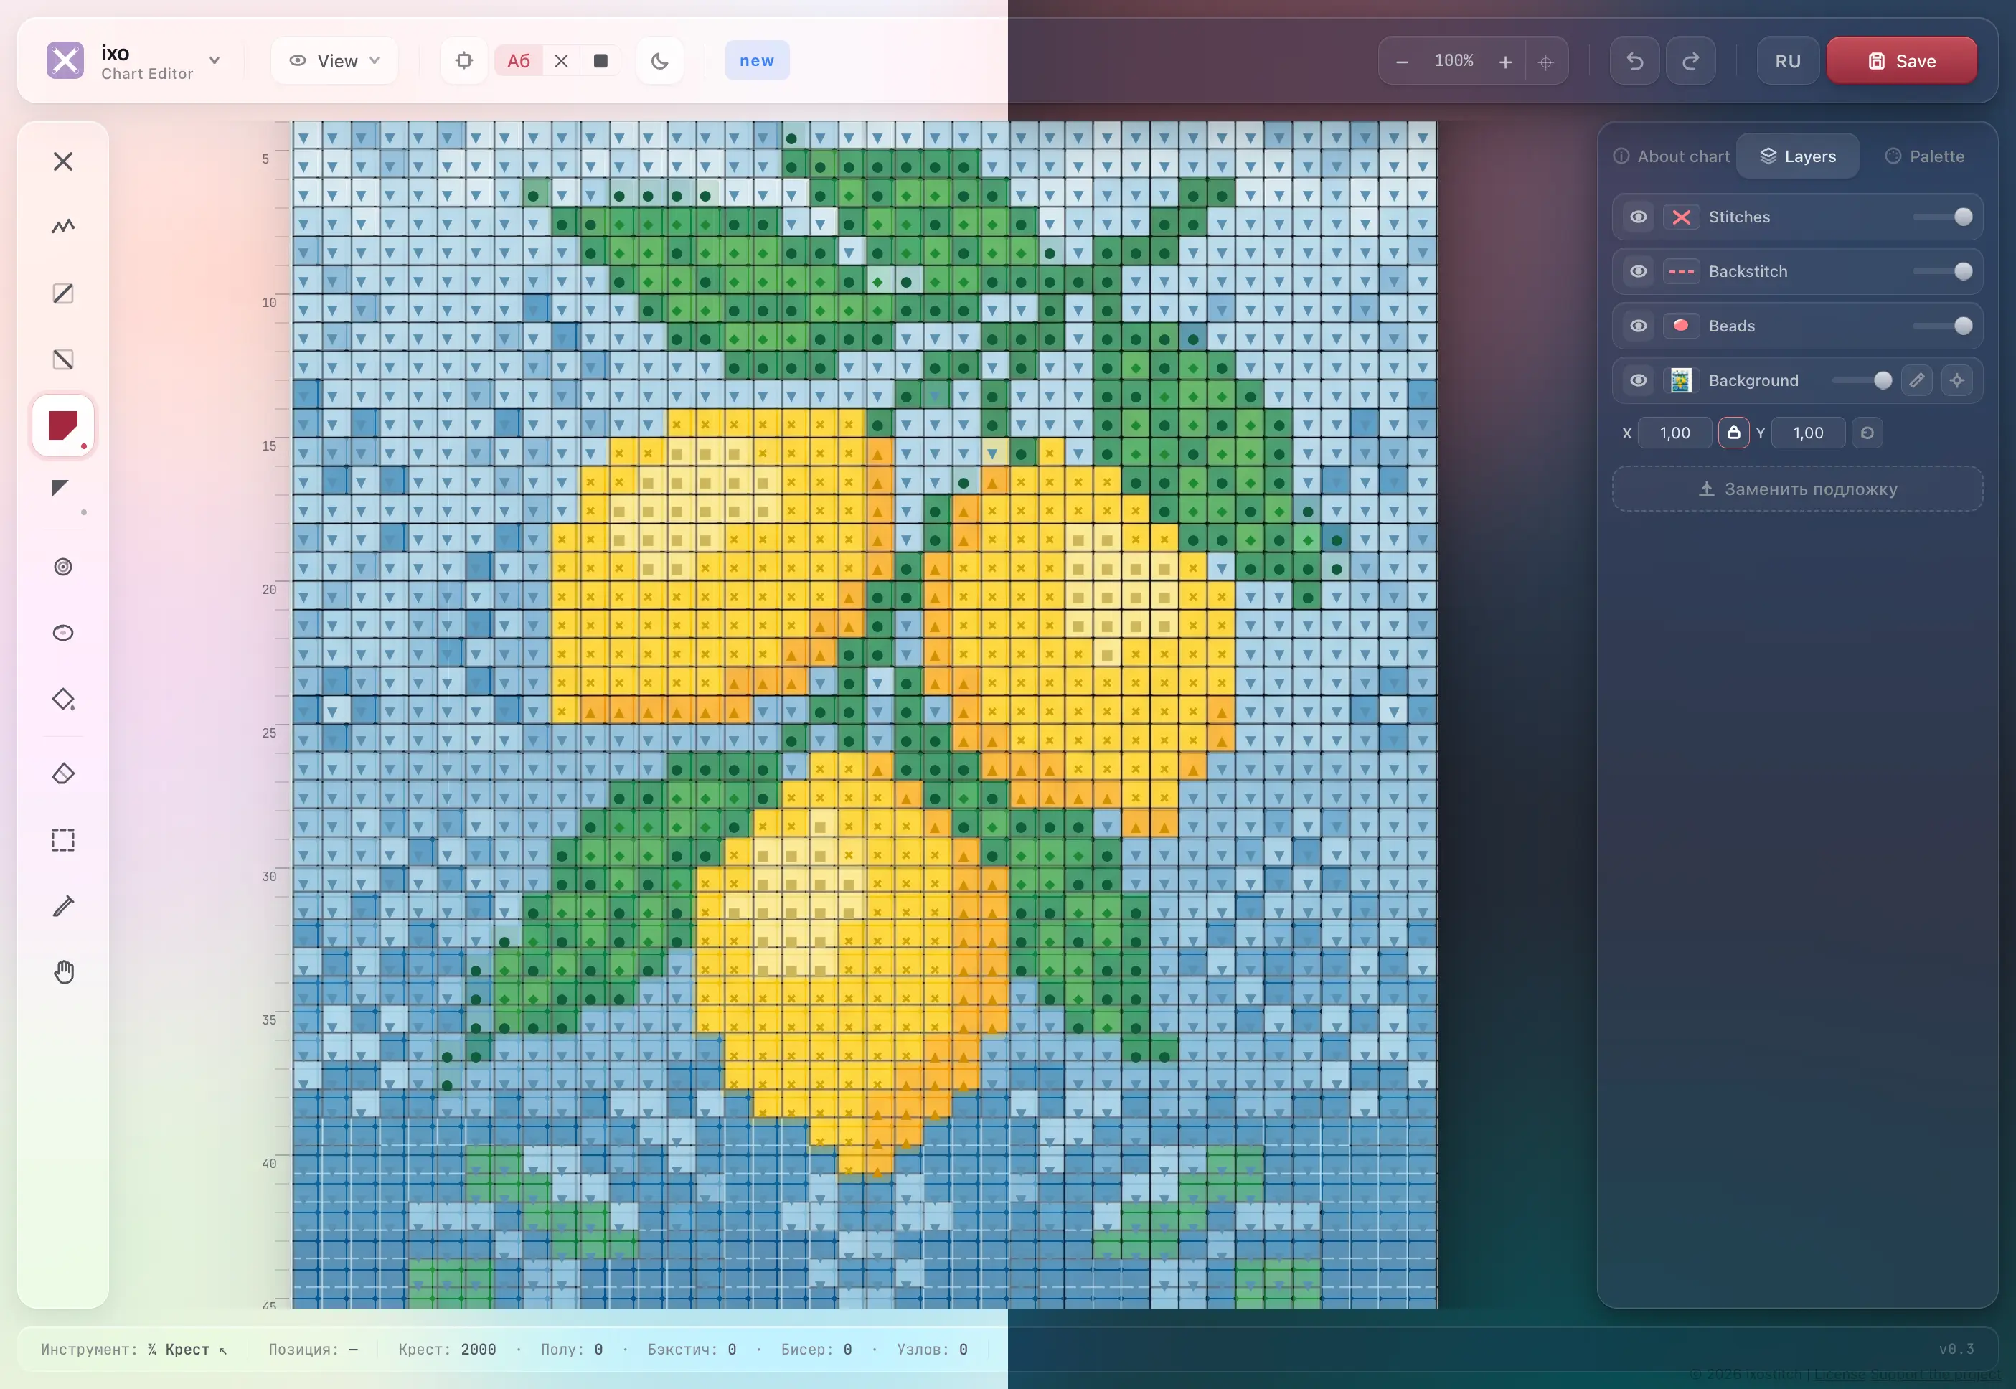Select the full cross stitch tool
The width and height of the screenshot is (2016, 1389).
point(62,161)
